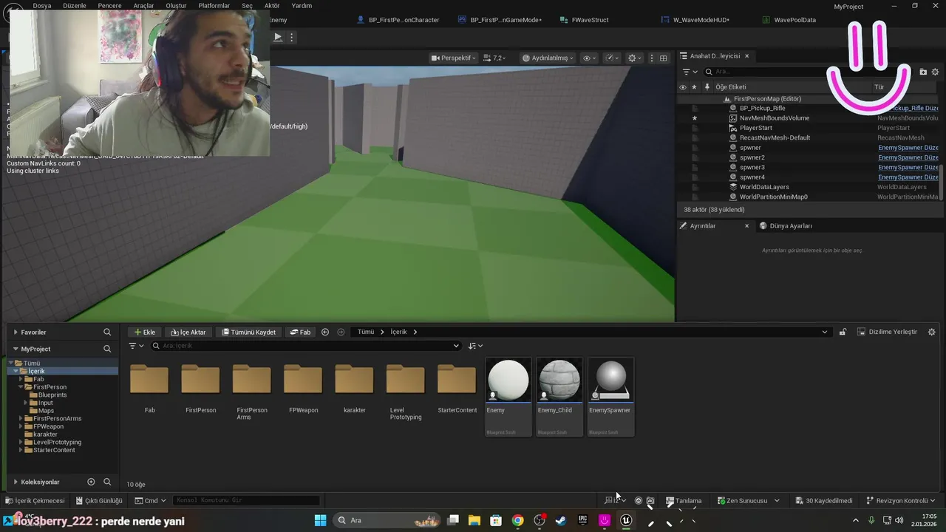Viewport: 946px width, 532px height.
Task: Open the FWaveStruct tab
Action: tap(585, 20)
